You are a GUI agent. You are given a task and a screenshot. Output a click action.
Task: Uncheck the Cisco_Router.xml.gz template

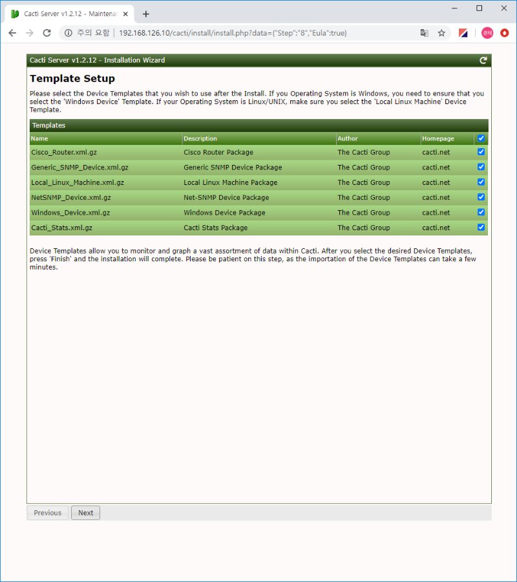tap(481, 152)
